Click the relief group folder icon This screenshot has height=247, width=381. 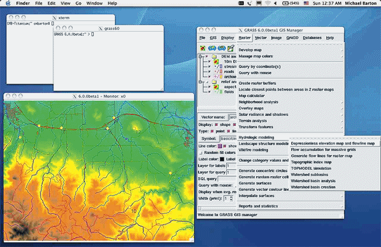coord(214,82)
